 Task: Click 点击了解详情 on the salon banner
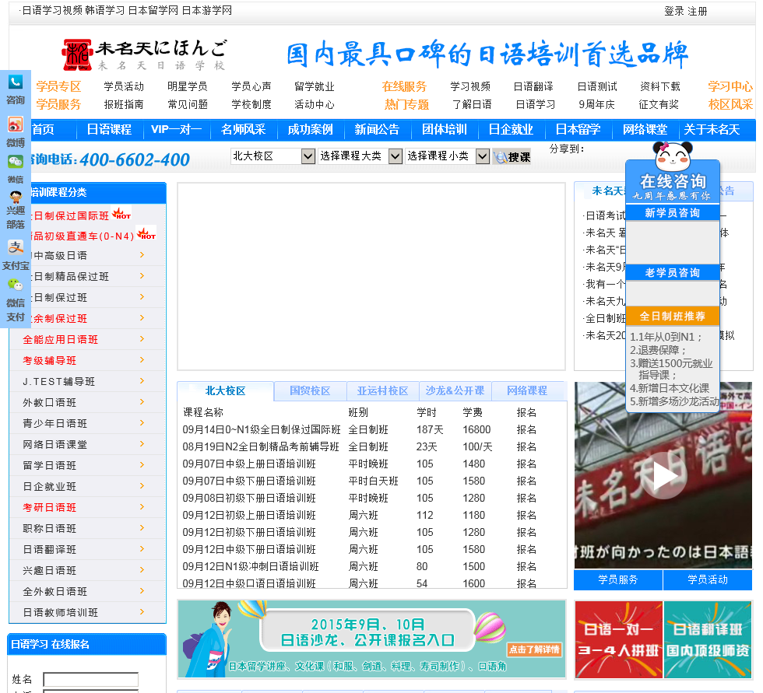(534, 649)
